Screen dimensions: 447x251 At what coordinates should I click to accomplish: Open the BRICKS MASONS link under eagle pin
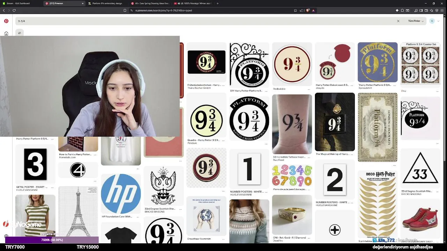pyautogui.click(x=153, y=212)
